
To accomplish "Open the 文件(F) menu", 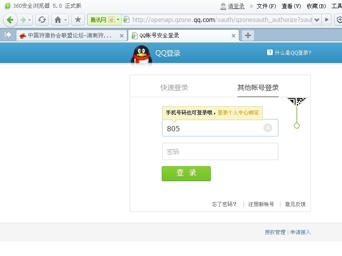I will coord(266,6).
